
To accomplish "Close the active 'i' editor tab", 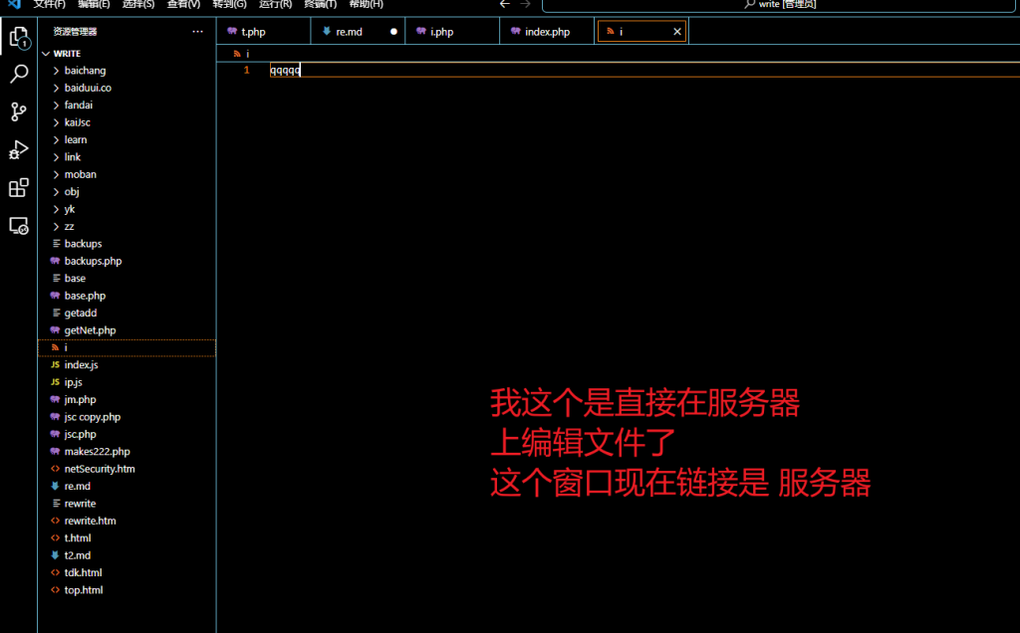I will pos(677,32).
